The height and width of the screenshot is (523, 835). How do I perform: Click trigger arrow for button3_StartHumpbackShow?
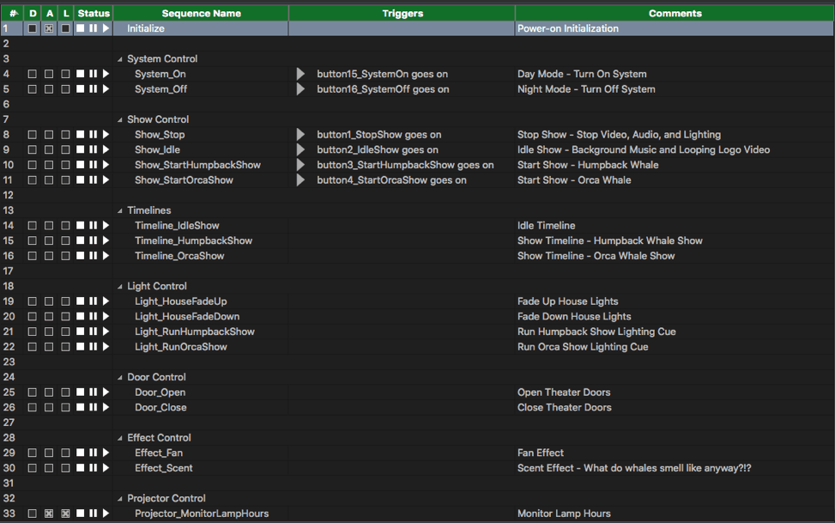[x=300, y=165]
